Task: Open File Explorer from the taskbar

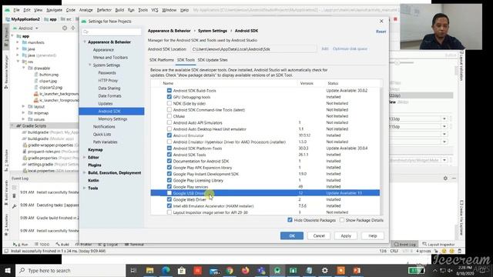Action: pyautogui.click(x=150, y=270)
